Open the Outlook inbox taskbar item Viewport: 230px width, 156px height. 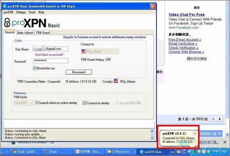[x=89, y=152]
